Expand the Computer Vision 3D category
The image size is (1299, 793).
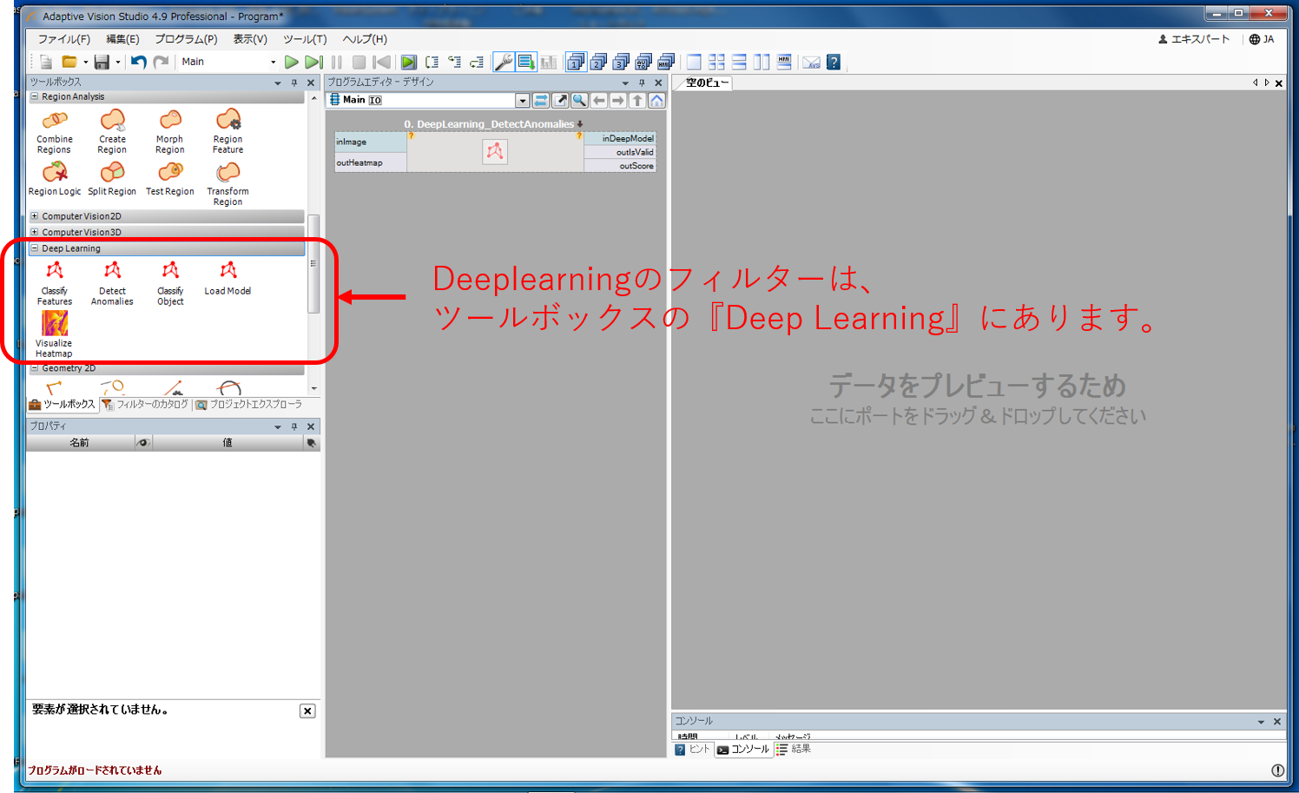pyautogui.click(x=35, y=232)
